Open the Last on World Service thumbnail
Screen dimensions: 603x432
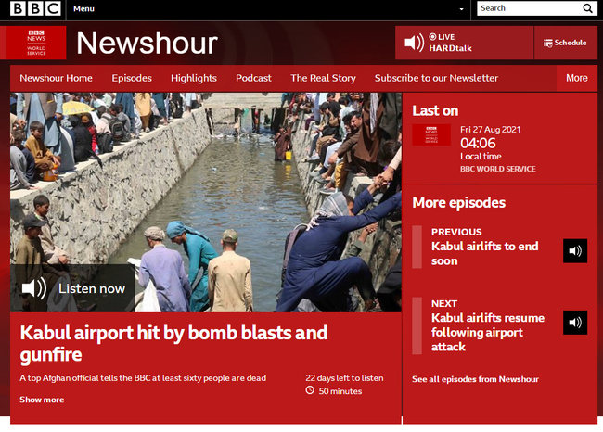point(431,135)
